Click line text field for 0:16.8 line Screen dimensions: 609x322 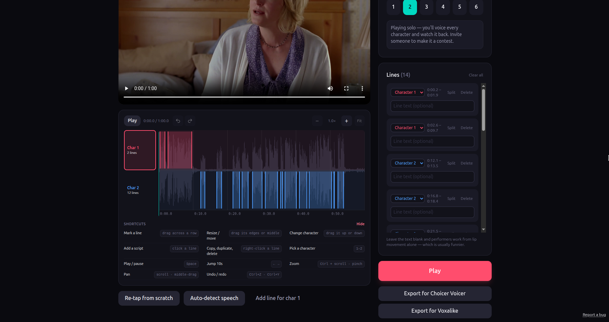pyautogui.click(x=432, y=212)
